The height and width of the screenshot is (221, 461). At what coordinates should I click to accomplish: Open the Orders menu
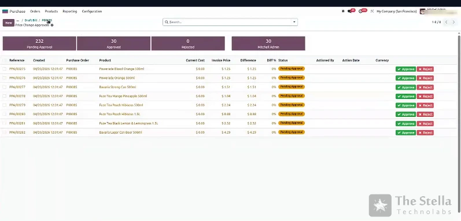tap(35, 12)
